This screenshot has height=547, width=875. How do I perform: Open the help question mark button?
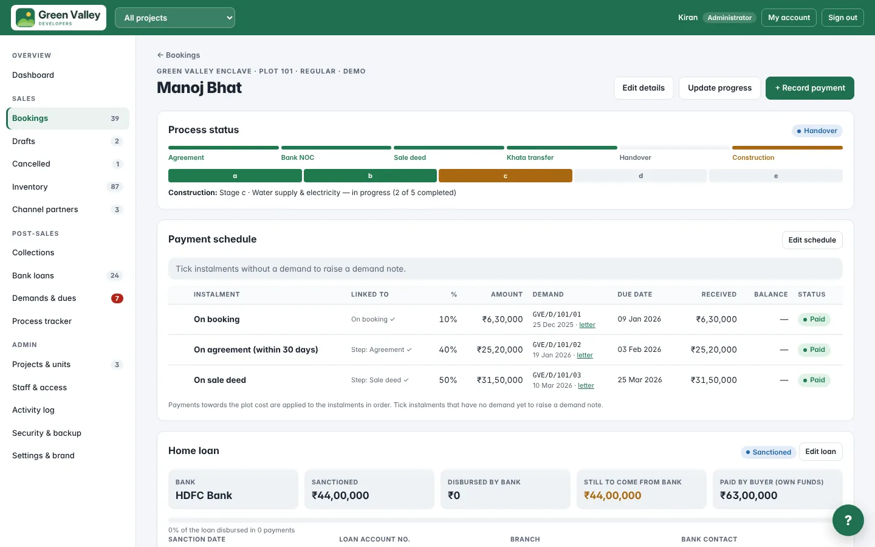coord(848,520)
